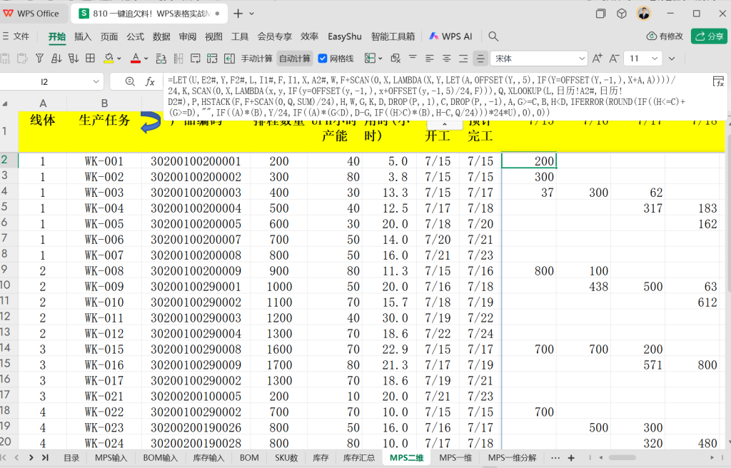Viewport: 731px width, 468px height.
Task: Click the fx insert function icon
Action: [x=150, y=81]
